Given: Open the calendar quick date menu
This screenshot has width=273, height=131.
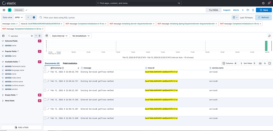Looking at the screenshot, I should coord(235,17).
